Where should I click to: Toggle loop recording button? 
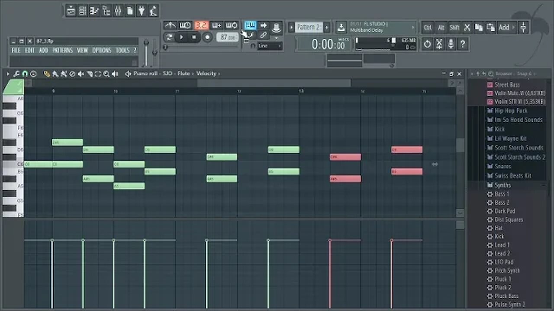pos(232,25)
